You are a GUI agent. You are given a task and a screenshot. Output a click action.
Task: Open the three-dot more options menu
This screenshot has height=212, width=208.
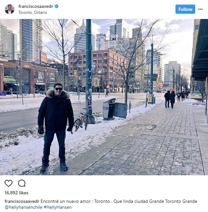[x=200, y=9]
